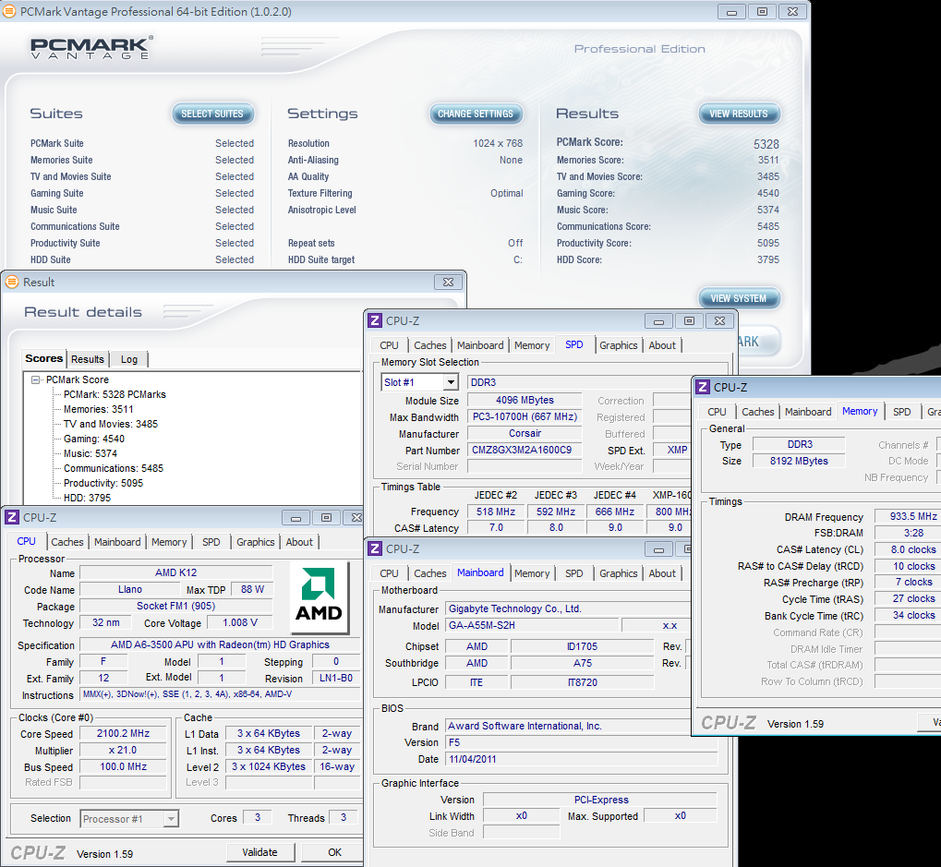Click the PCMark Vantage logo

coord(91,48)
